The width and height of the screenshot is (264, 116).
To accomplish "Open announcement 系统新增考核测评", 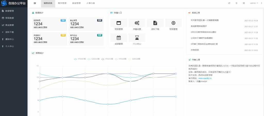I will click(x=202, y=26).
